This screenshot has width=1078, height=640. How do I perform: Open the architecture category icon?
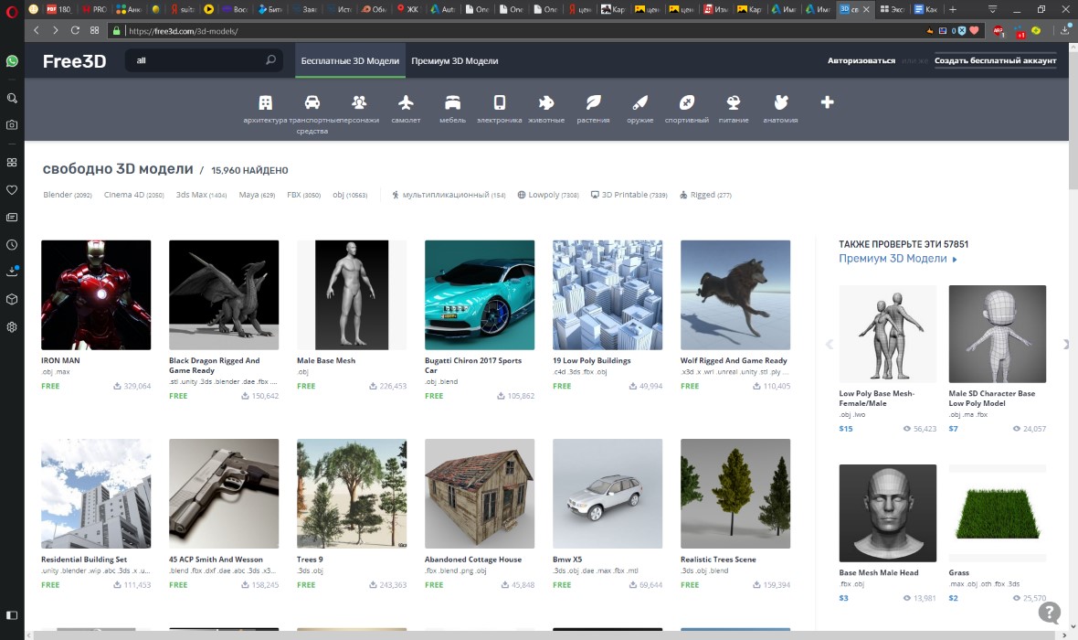(265, 102)
